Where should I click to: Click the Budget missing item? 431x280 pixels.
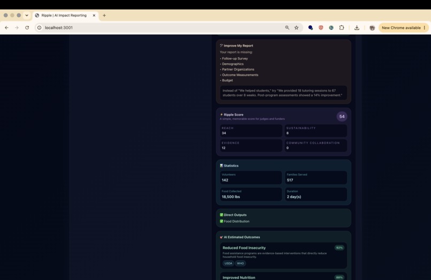click(x=227, y=80)
